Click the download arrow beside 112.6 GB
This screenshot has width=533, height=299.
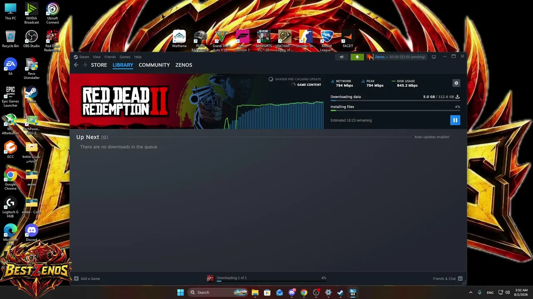click(x=457, y=97)
